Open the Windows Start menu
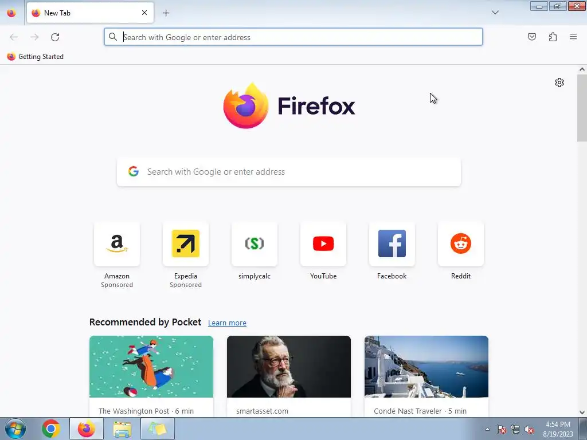This screenshot has height=440, width=587. [x=15, y=429]
